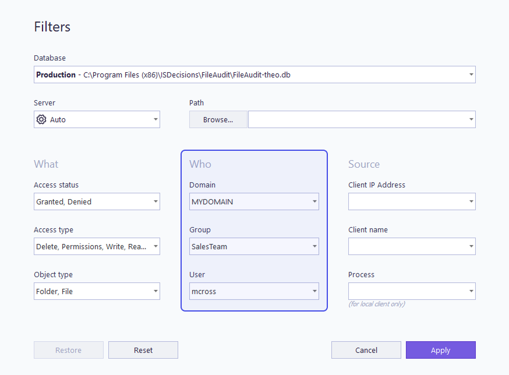Viewport: 509px width, 375px height.
Task: Click the Client name field
Action: coord(412,246)
